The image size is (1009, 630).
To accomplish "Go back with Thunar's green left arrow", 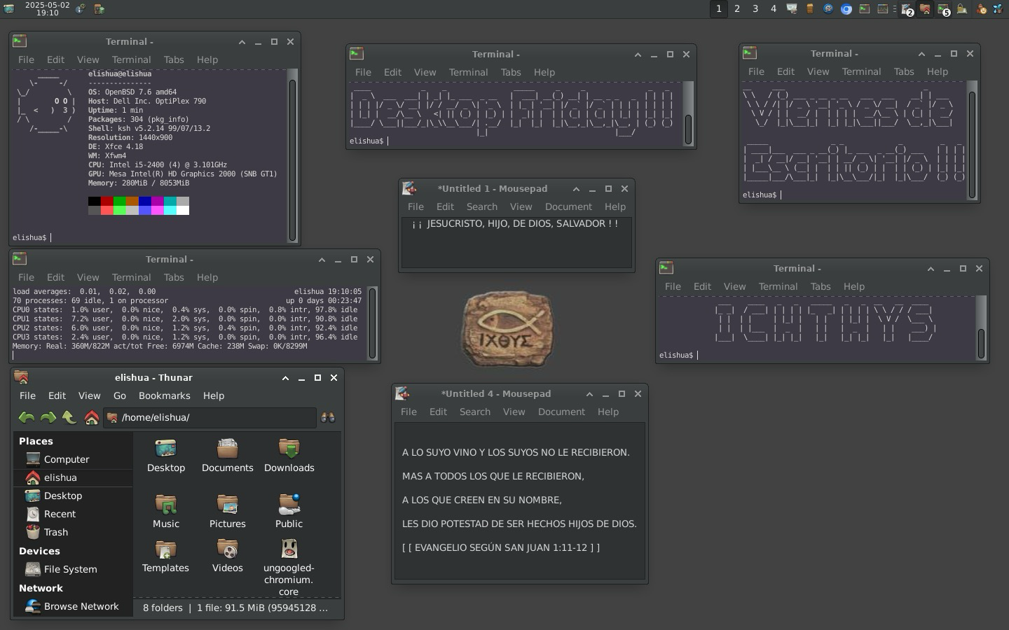I will coord(27,417).
